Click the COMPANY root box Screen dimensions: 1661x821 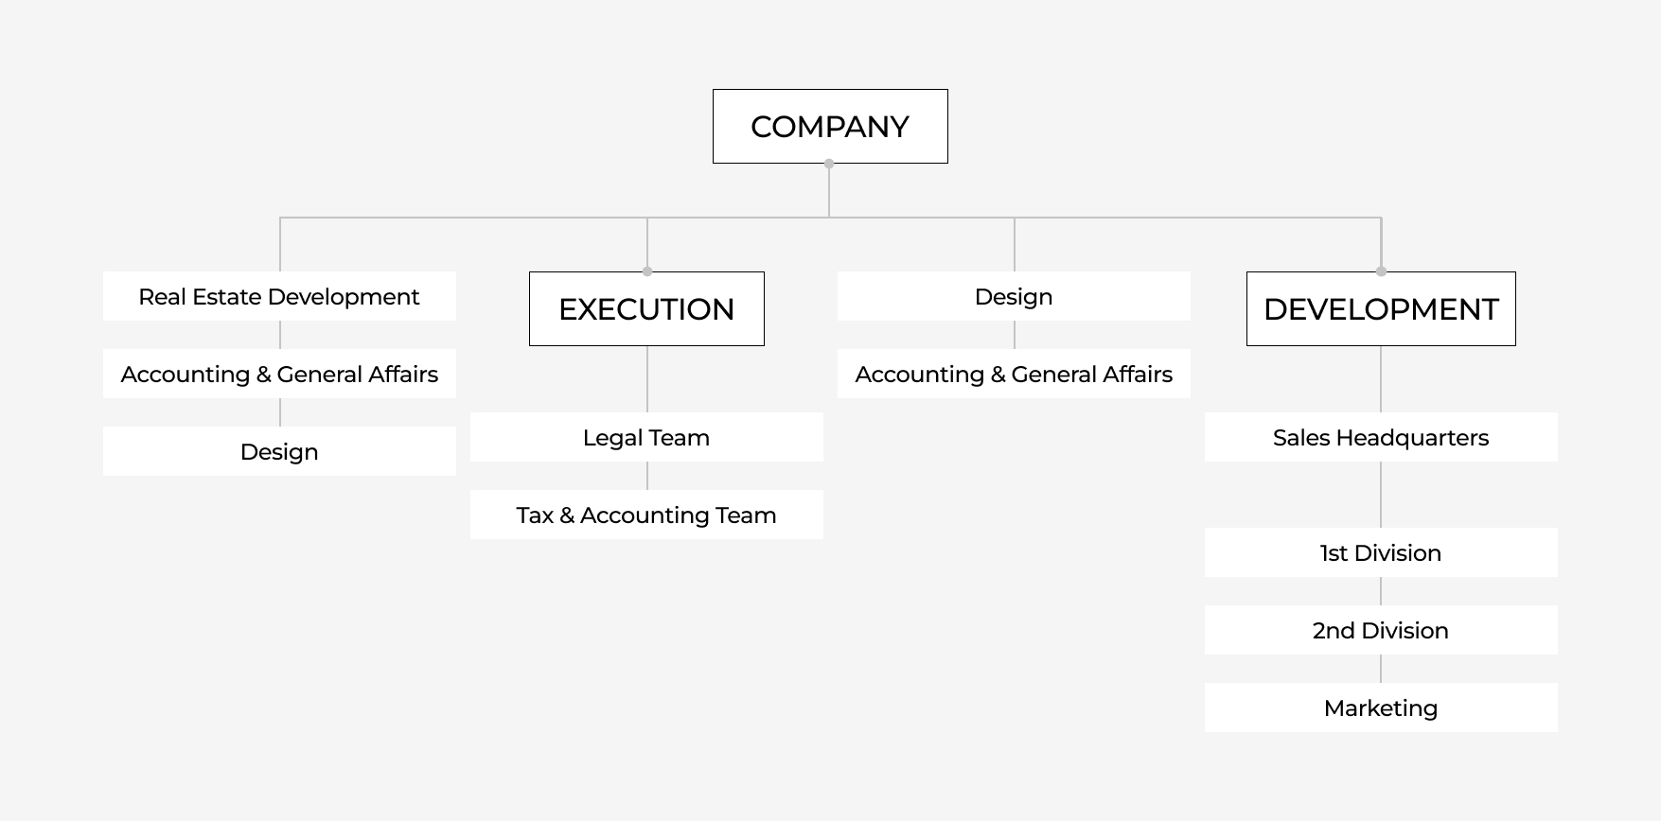(830, 127)
